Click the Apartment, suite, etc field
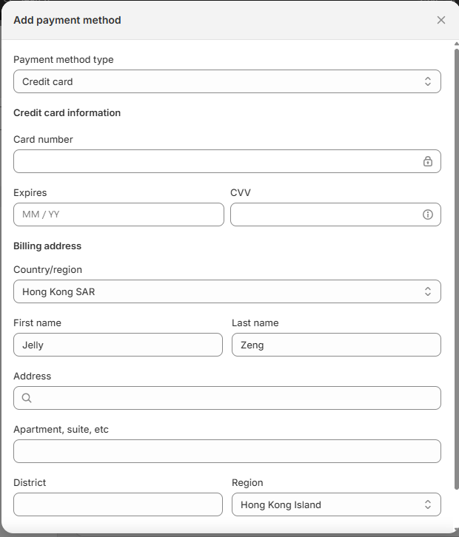Image resolution: width=459 pixels, height=537 pixels. coord(227,451)
